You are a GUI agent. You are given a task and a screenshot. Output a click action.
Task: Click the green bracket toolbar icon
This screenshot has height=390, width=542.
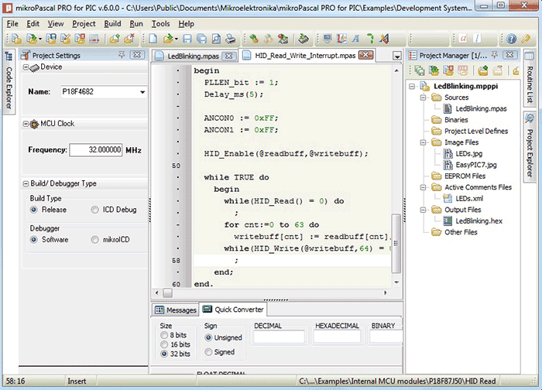[x=370, y=39]
